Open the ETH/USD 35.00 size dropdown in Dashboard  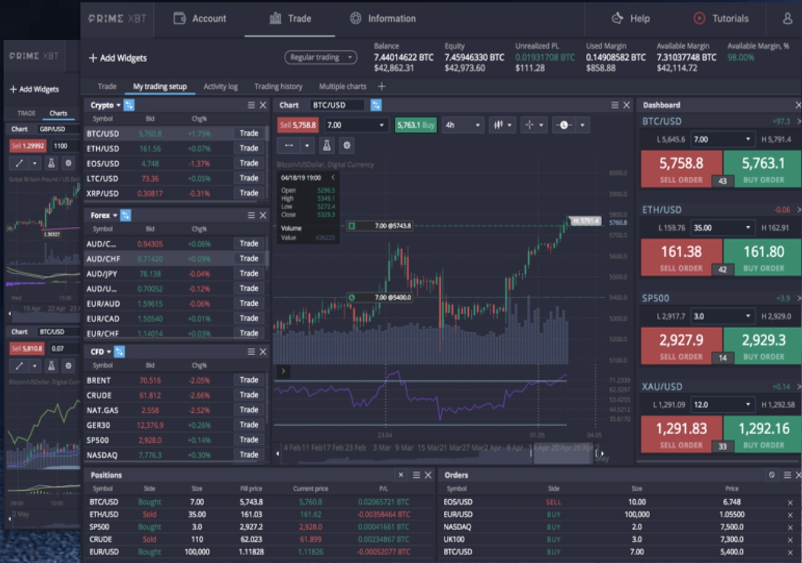pos(723,228)
